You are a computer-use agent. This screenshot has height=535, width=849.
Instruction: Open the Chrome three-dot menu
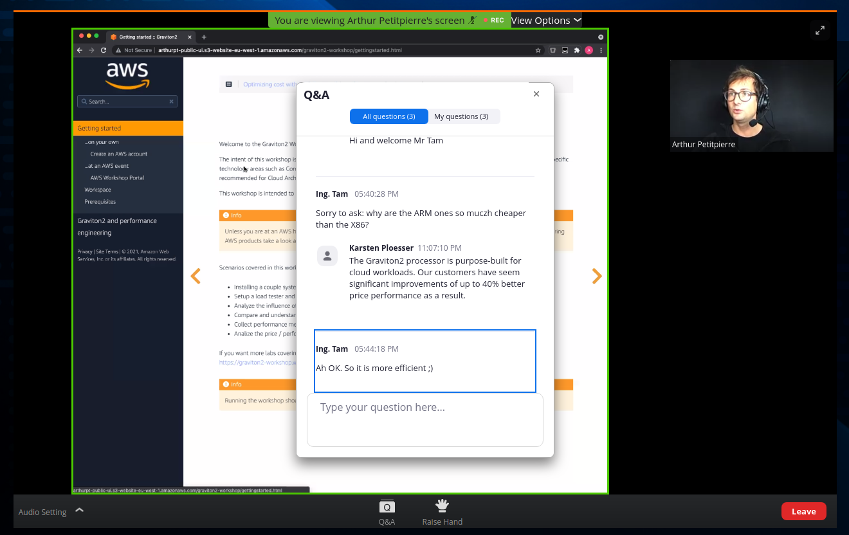tap(601, 50)
